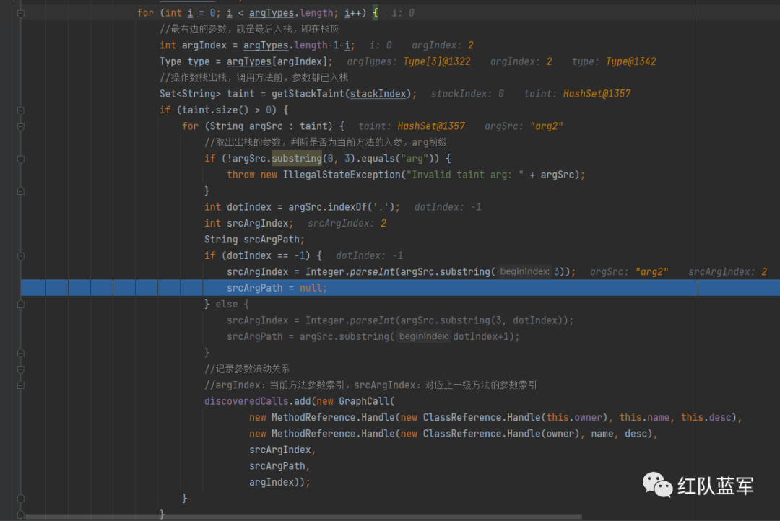Fold the "} else {" block
This screenshot has height=521, width=780.
21,305
